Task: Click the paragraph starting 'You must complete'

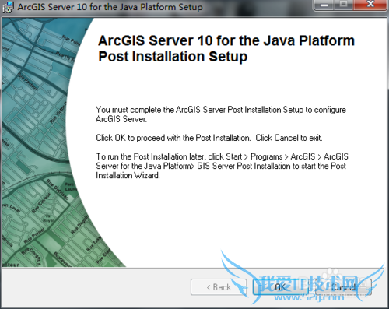Action: pyautogui.click(x=221, y=114)
